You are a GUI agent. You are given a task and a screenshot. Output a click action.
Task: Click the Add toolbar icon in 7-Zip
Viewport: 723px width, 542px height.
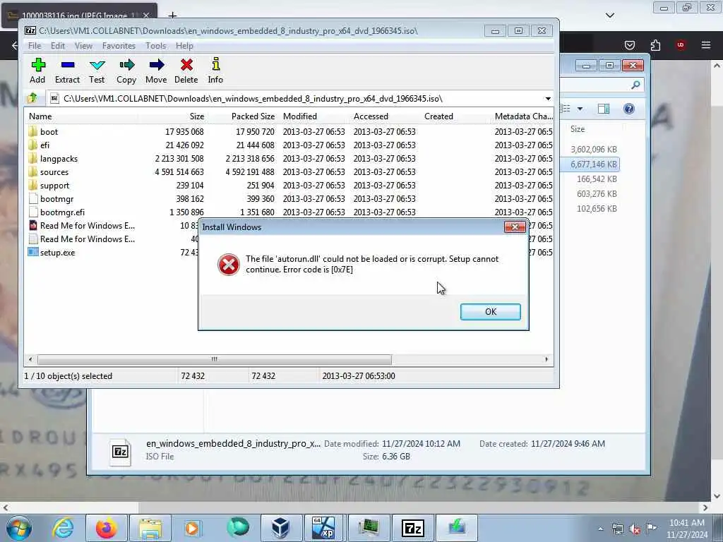pyautogui.click(x=38, y=71)
